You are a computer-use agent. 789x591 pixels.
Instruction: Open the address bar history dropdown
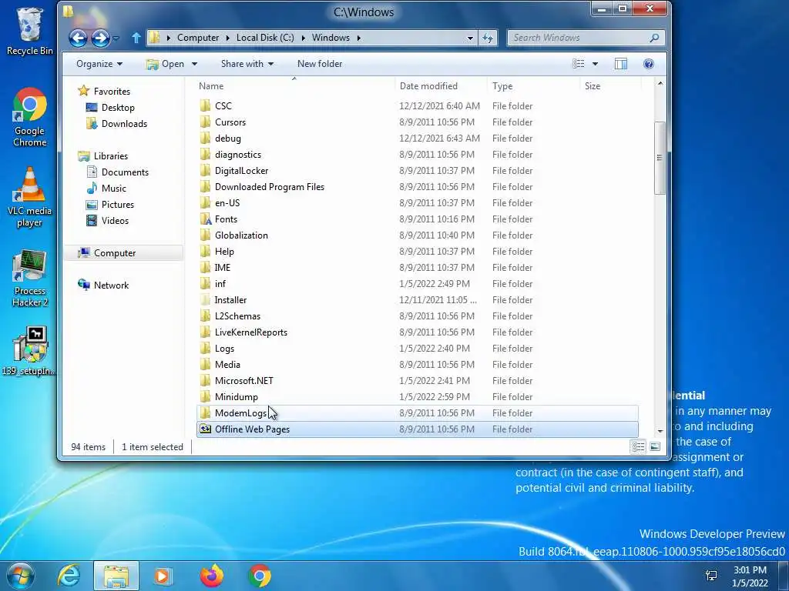tap(470, 38)
